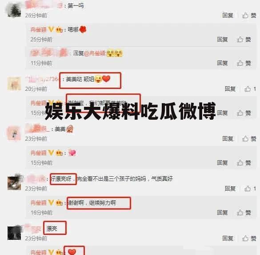This screenshot has height=255, width=260.
Task: Open the @mention link in the 11-minute reply
Action: tap(95, 53)
